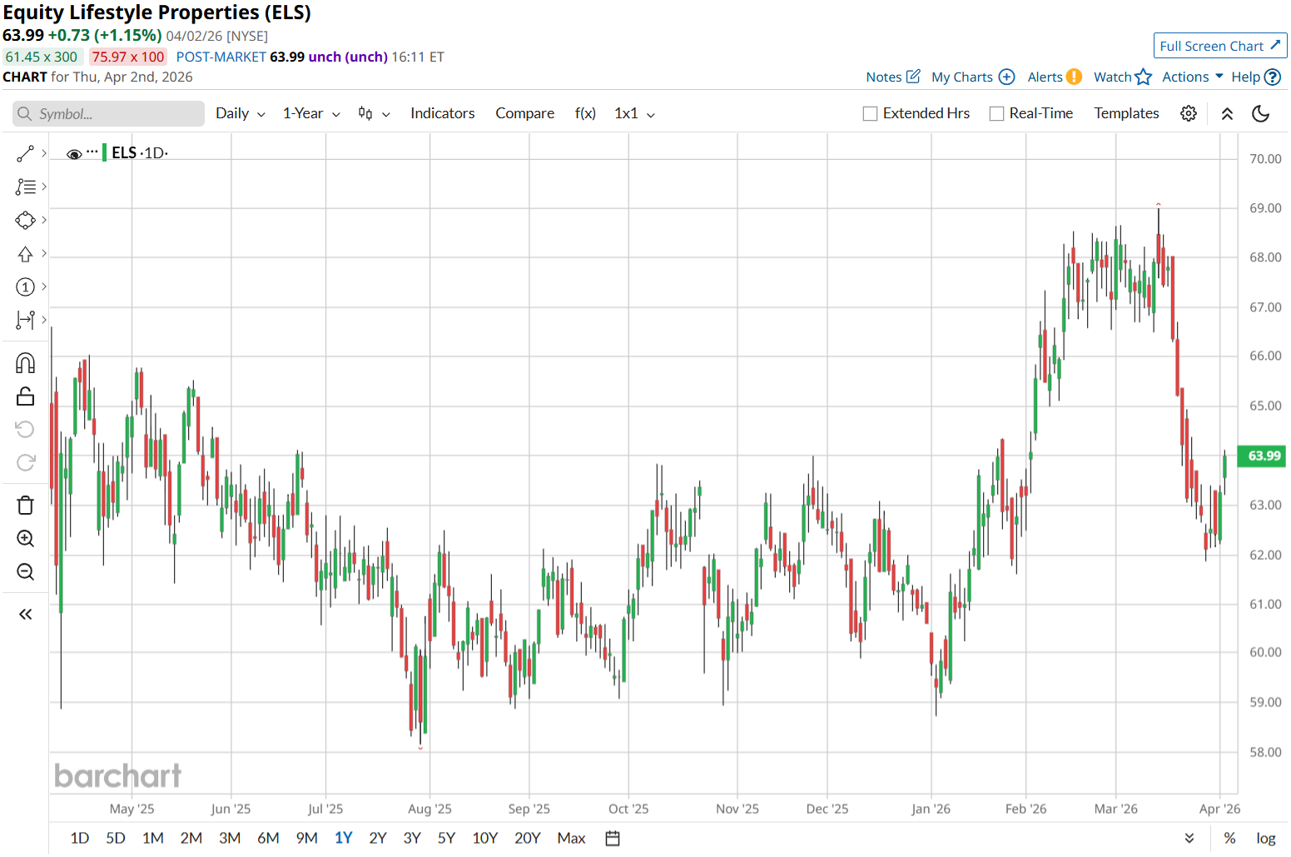Hide the ELS series using eye icon
Viewport: 1291px width, 857px height.
tap(74, 154)
